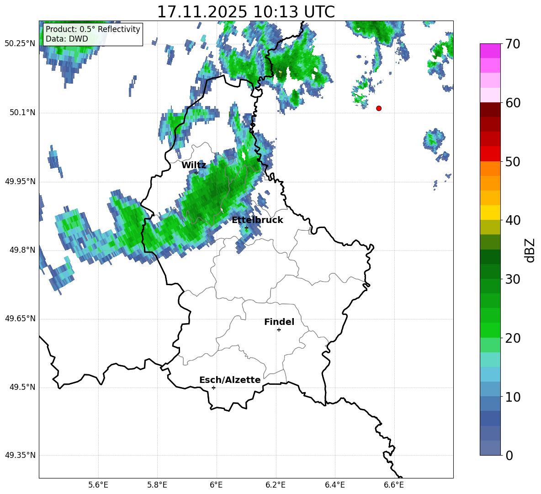Click the magenta top segment of the colorbar
541x494 pixels.
click(x=490, y=51)
